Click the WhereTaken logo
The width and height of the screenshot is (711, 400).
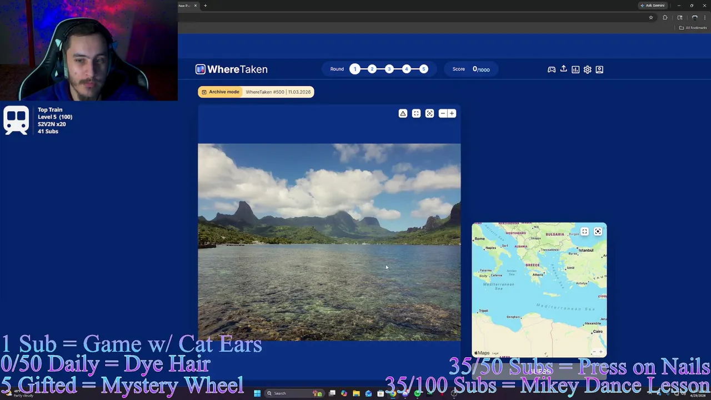231,69
